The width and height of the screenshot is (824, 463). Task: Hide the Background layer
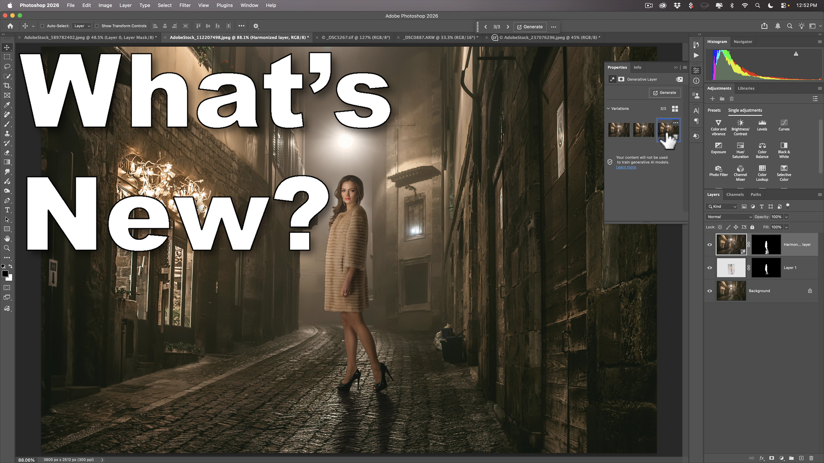710,291
